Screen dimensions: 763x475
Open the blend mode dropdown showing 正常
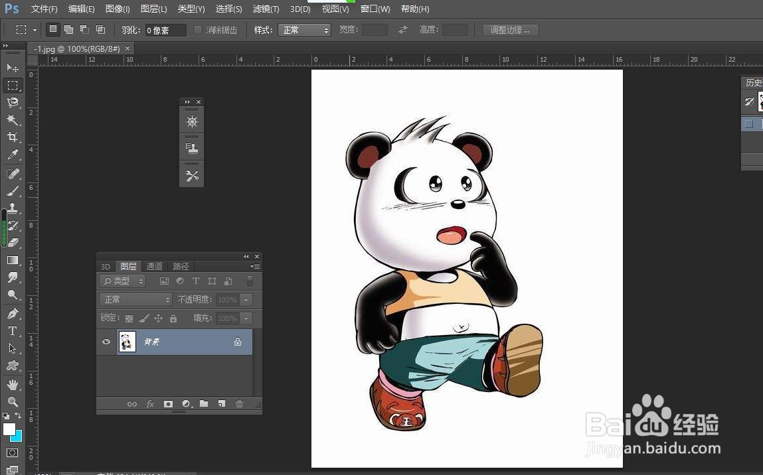tap(135, 299)
